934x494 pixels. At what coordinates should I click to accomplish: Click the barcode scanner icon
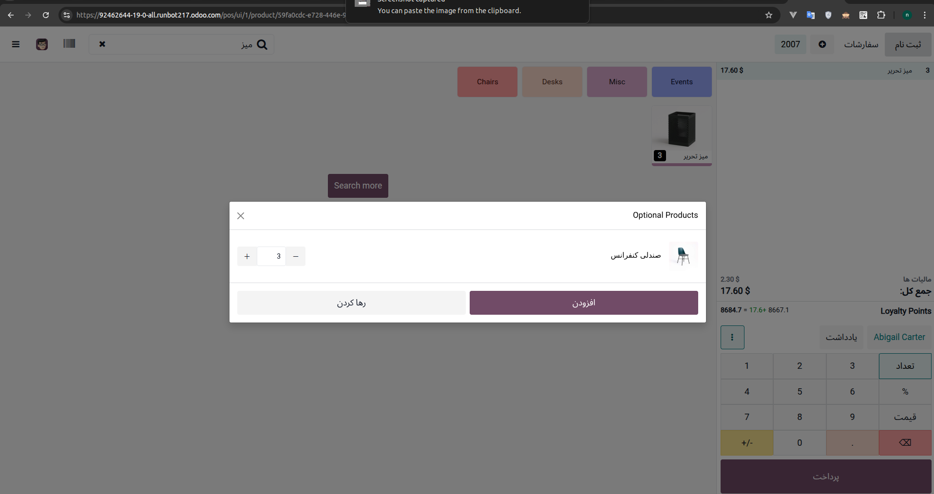click(x=69, y=44)
